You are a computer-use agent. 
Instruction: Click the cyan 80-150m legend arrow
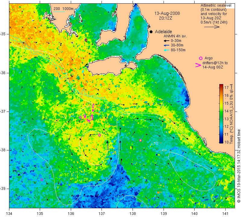(167, 50)
